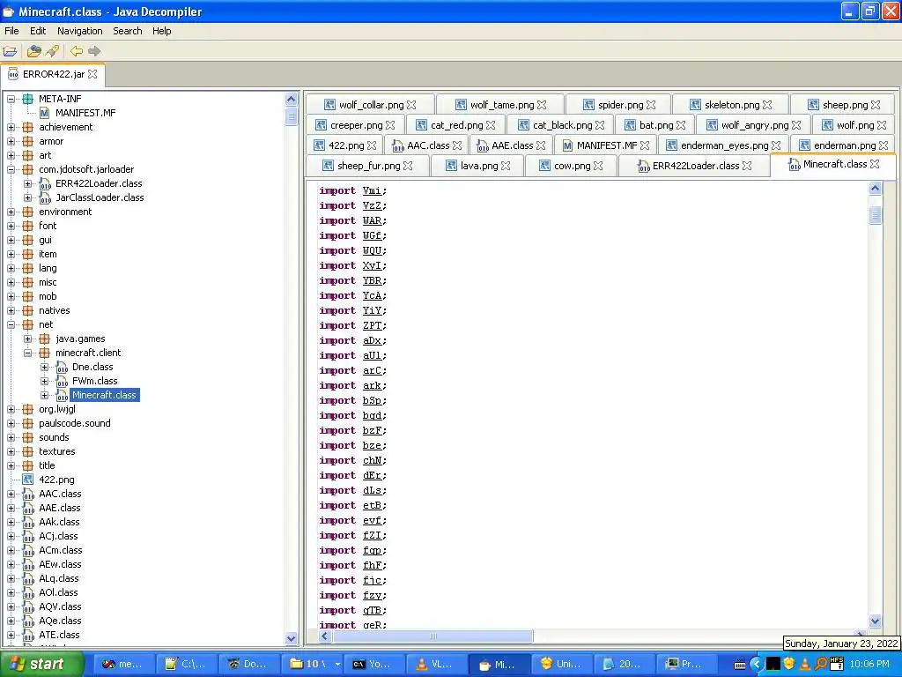Click the Vmi import link
This screenshot has width=902, height=677.
[x=372, y=190]
